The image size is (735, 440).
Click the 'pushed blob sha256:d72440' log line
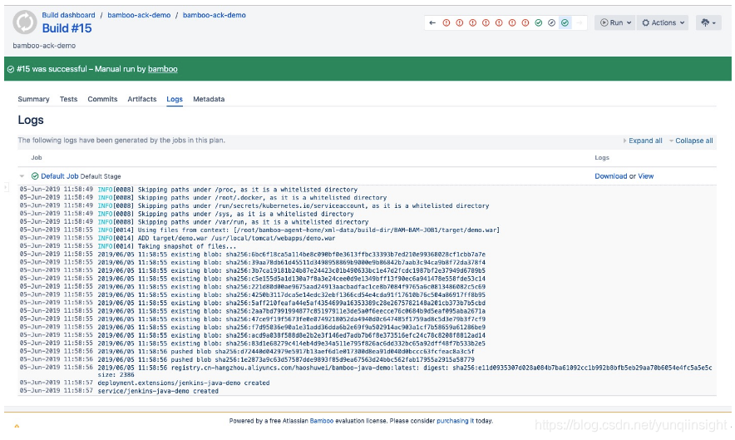point(247,351)
